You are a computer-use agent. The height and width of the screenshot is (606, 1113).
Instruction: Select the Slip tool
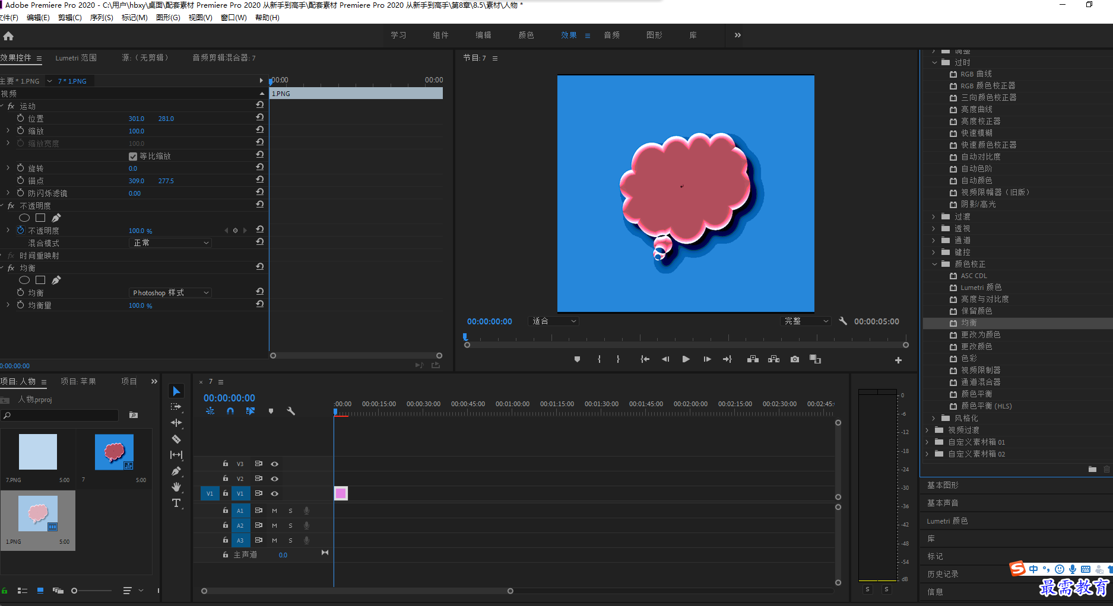(x=176, y=455)
